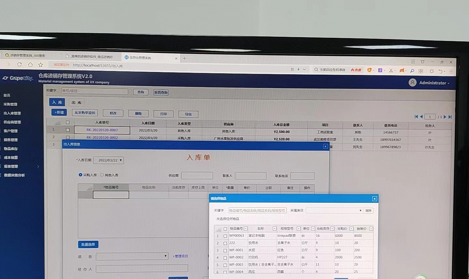Jump to first page of records
The width and height of the screenshot is (469, 279).
[x=416, y=116]
